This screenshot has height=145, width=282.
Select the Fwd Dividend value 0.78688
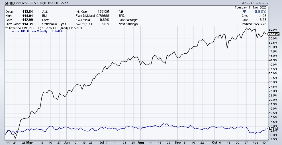click(103, 16)
